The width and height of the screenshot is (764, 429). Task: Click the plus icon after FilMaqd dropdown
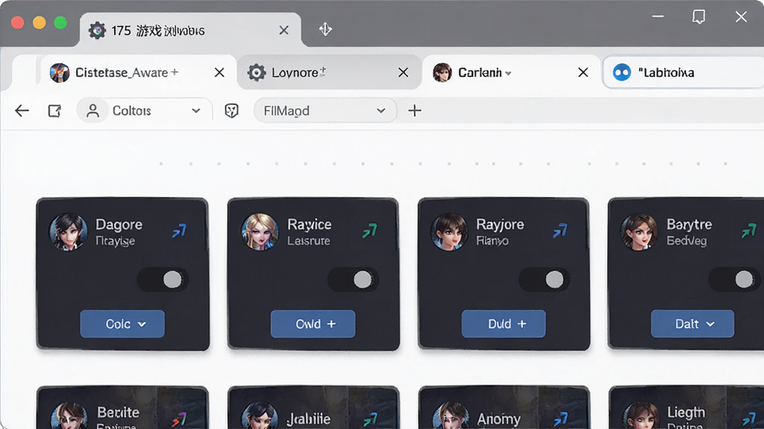(415, 110)
